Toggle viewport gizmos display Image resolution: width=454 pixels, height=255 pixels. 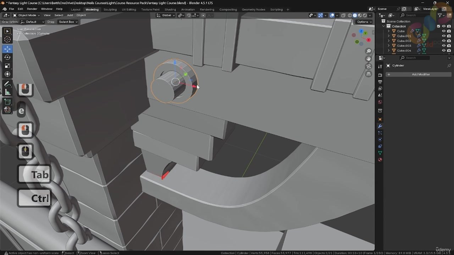(x=320, y=15)
